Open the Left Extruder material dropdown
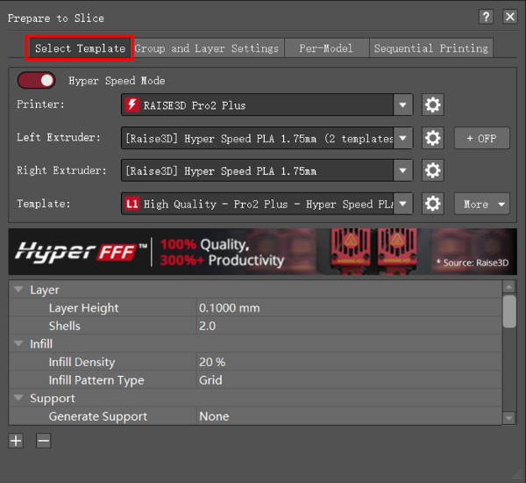Image resolution: width=526 pixels, height=483 pixels. pos(402,138)
